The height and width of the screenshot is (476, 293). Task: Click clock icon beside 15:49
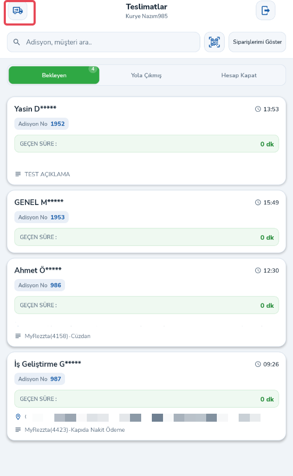pos(258,202)
